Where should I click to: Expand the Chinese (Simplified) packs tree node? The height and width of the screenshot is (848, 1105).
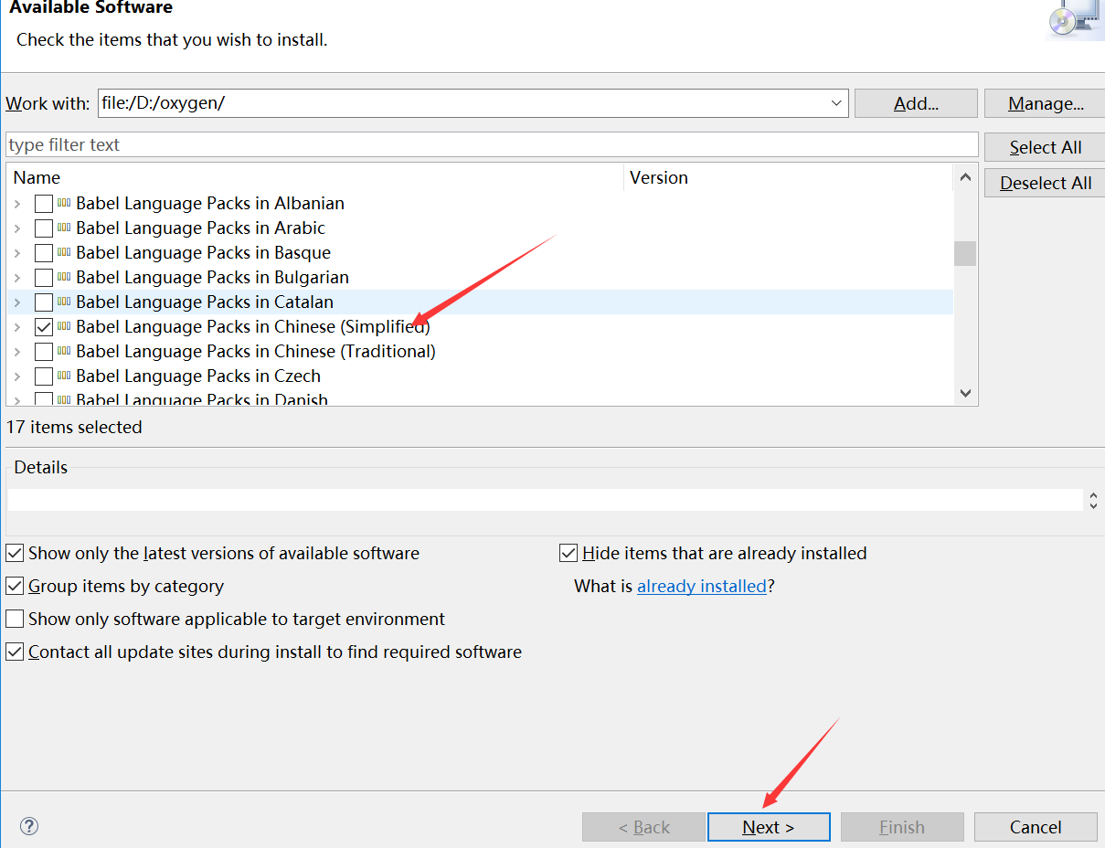point(17,327)
